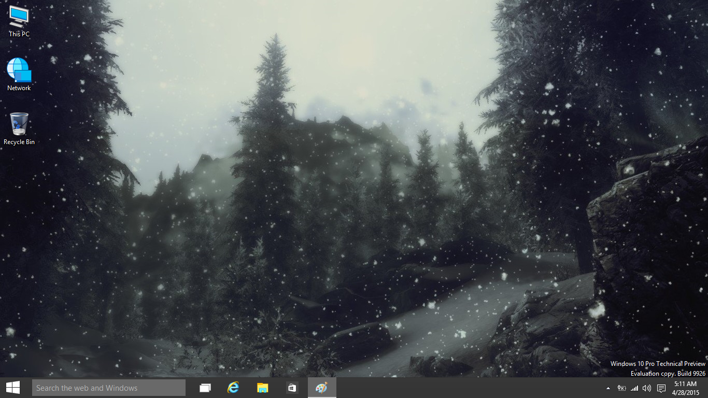The height and width of the screenshot is (398, 708).
Task: Open the volume speaker tray icon
Action: point(647,388)
